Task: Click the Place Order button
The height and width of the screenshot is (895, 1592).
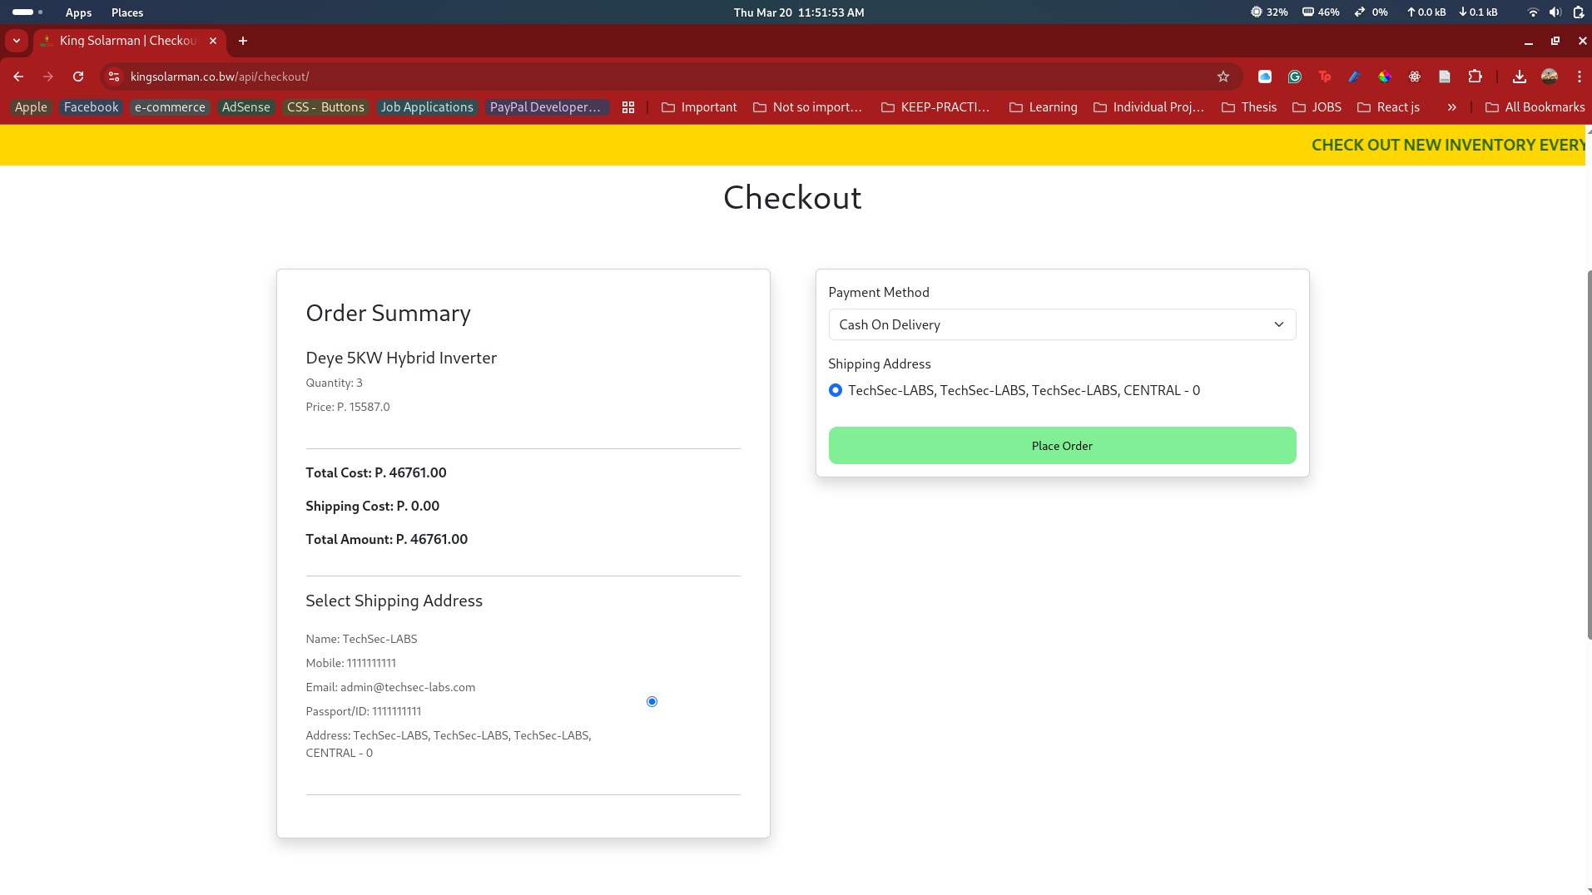Action: (1062, 446)
